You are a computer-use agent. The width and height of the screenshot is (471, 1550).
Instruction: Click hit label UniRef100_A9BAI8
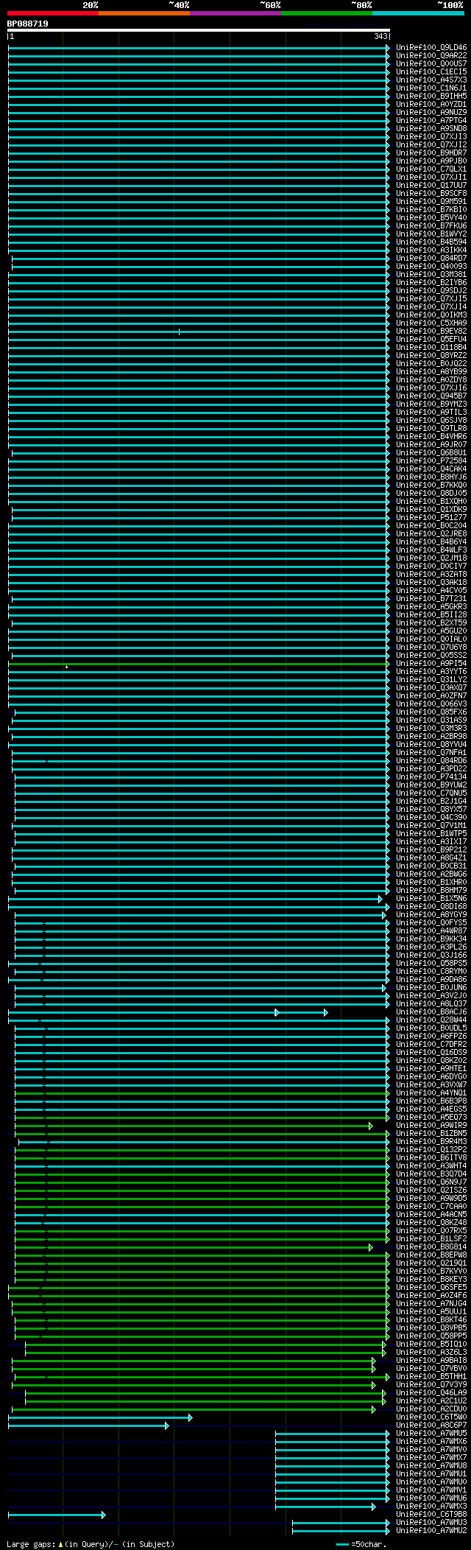pos(431,1360)
